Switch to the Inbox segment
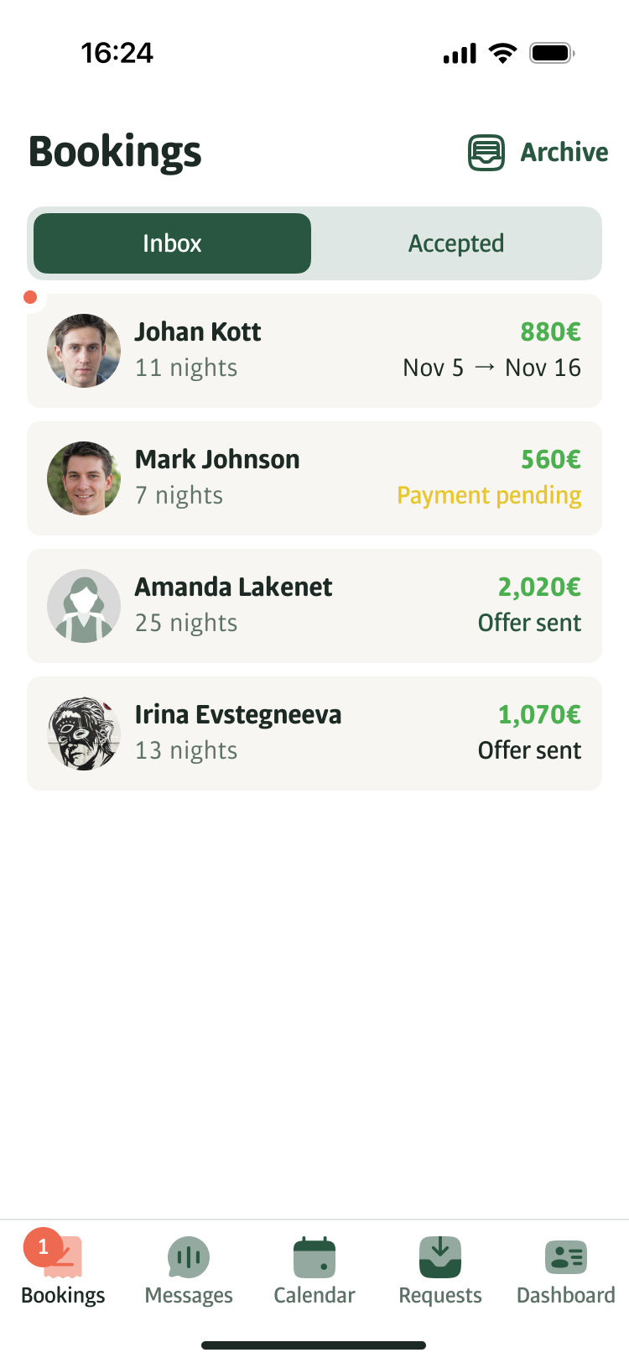This screenshot has width=629, height=1363. coord(172,243)
